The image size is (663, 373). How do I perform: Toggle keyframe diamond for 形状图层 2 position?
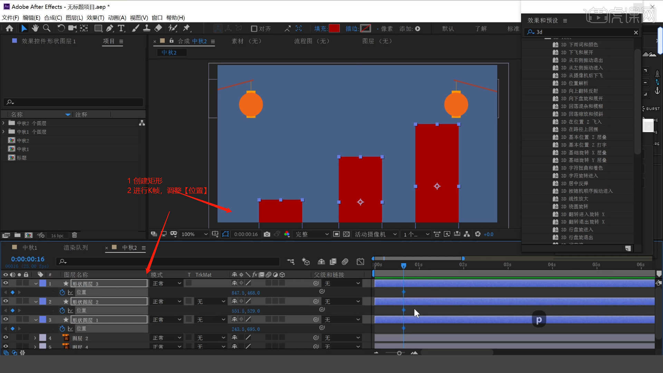(12, 310)
